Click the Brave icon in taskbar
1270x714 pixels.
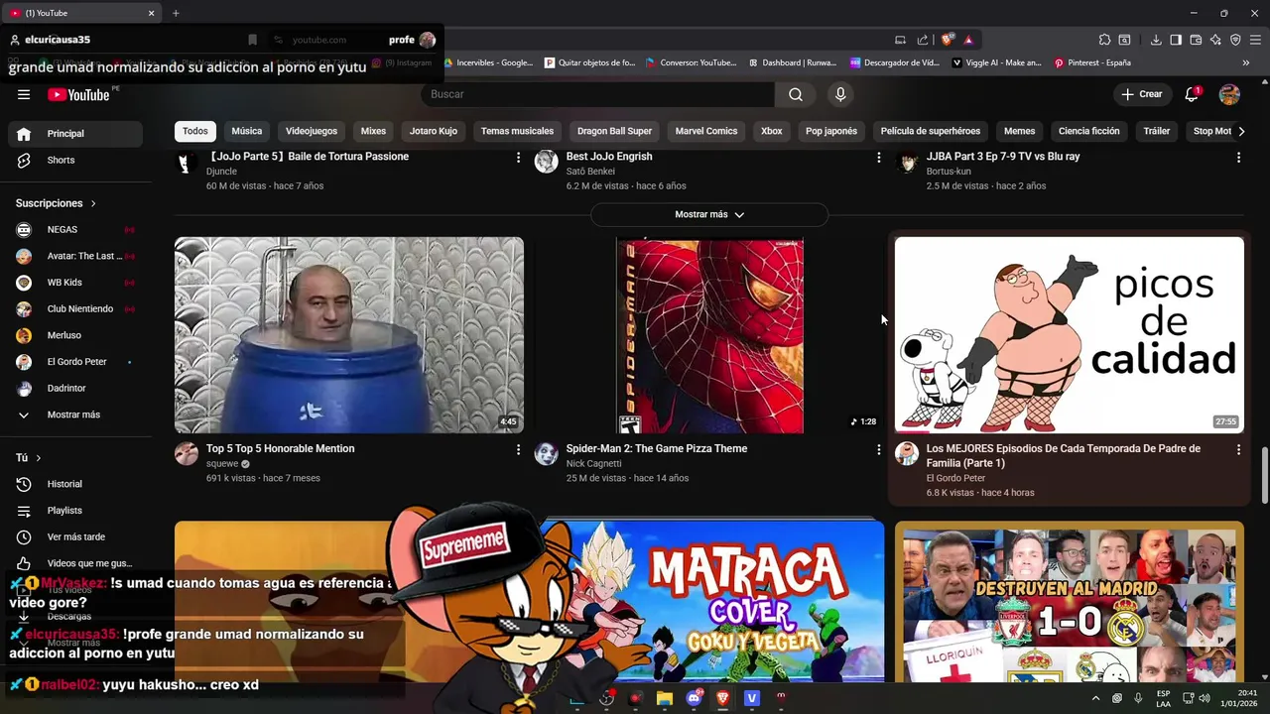(x=722, y=698)
